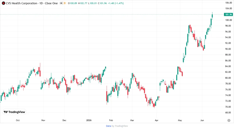Click the 76.00 price axis label
The width and height of the screenshot is (234, 129).
click(229, 89)
